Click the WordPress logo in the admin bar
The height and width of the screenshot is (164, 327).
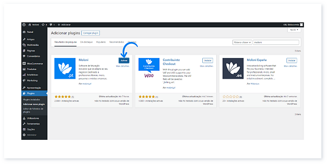24,25
